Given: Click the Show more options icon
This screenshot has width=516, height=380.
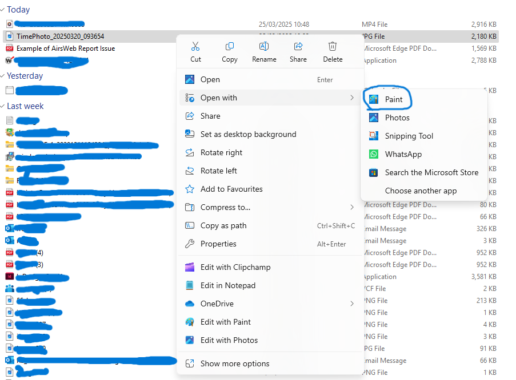Looking at the screenshot, I should (x=190, y=363).
